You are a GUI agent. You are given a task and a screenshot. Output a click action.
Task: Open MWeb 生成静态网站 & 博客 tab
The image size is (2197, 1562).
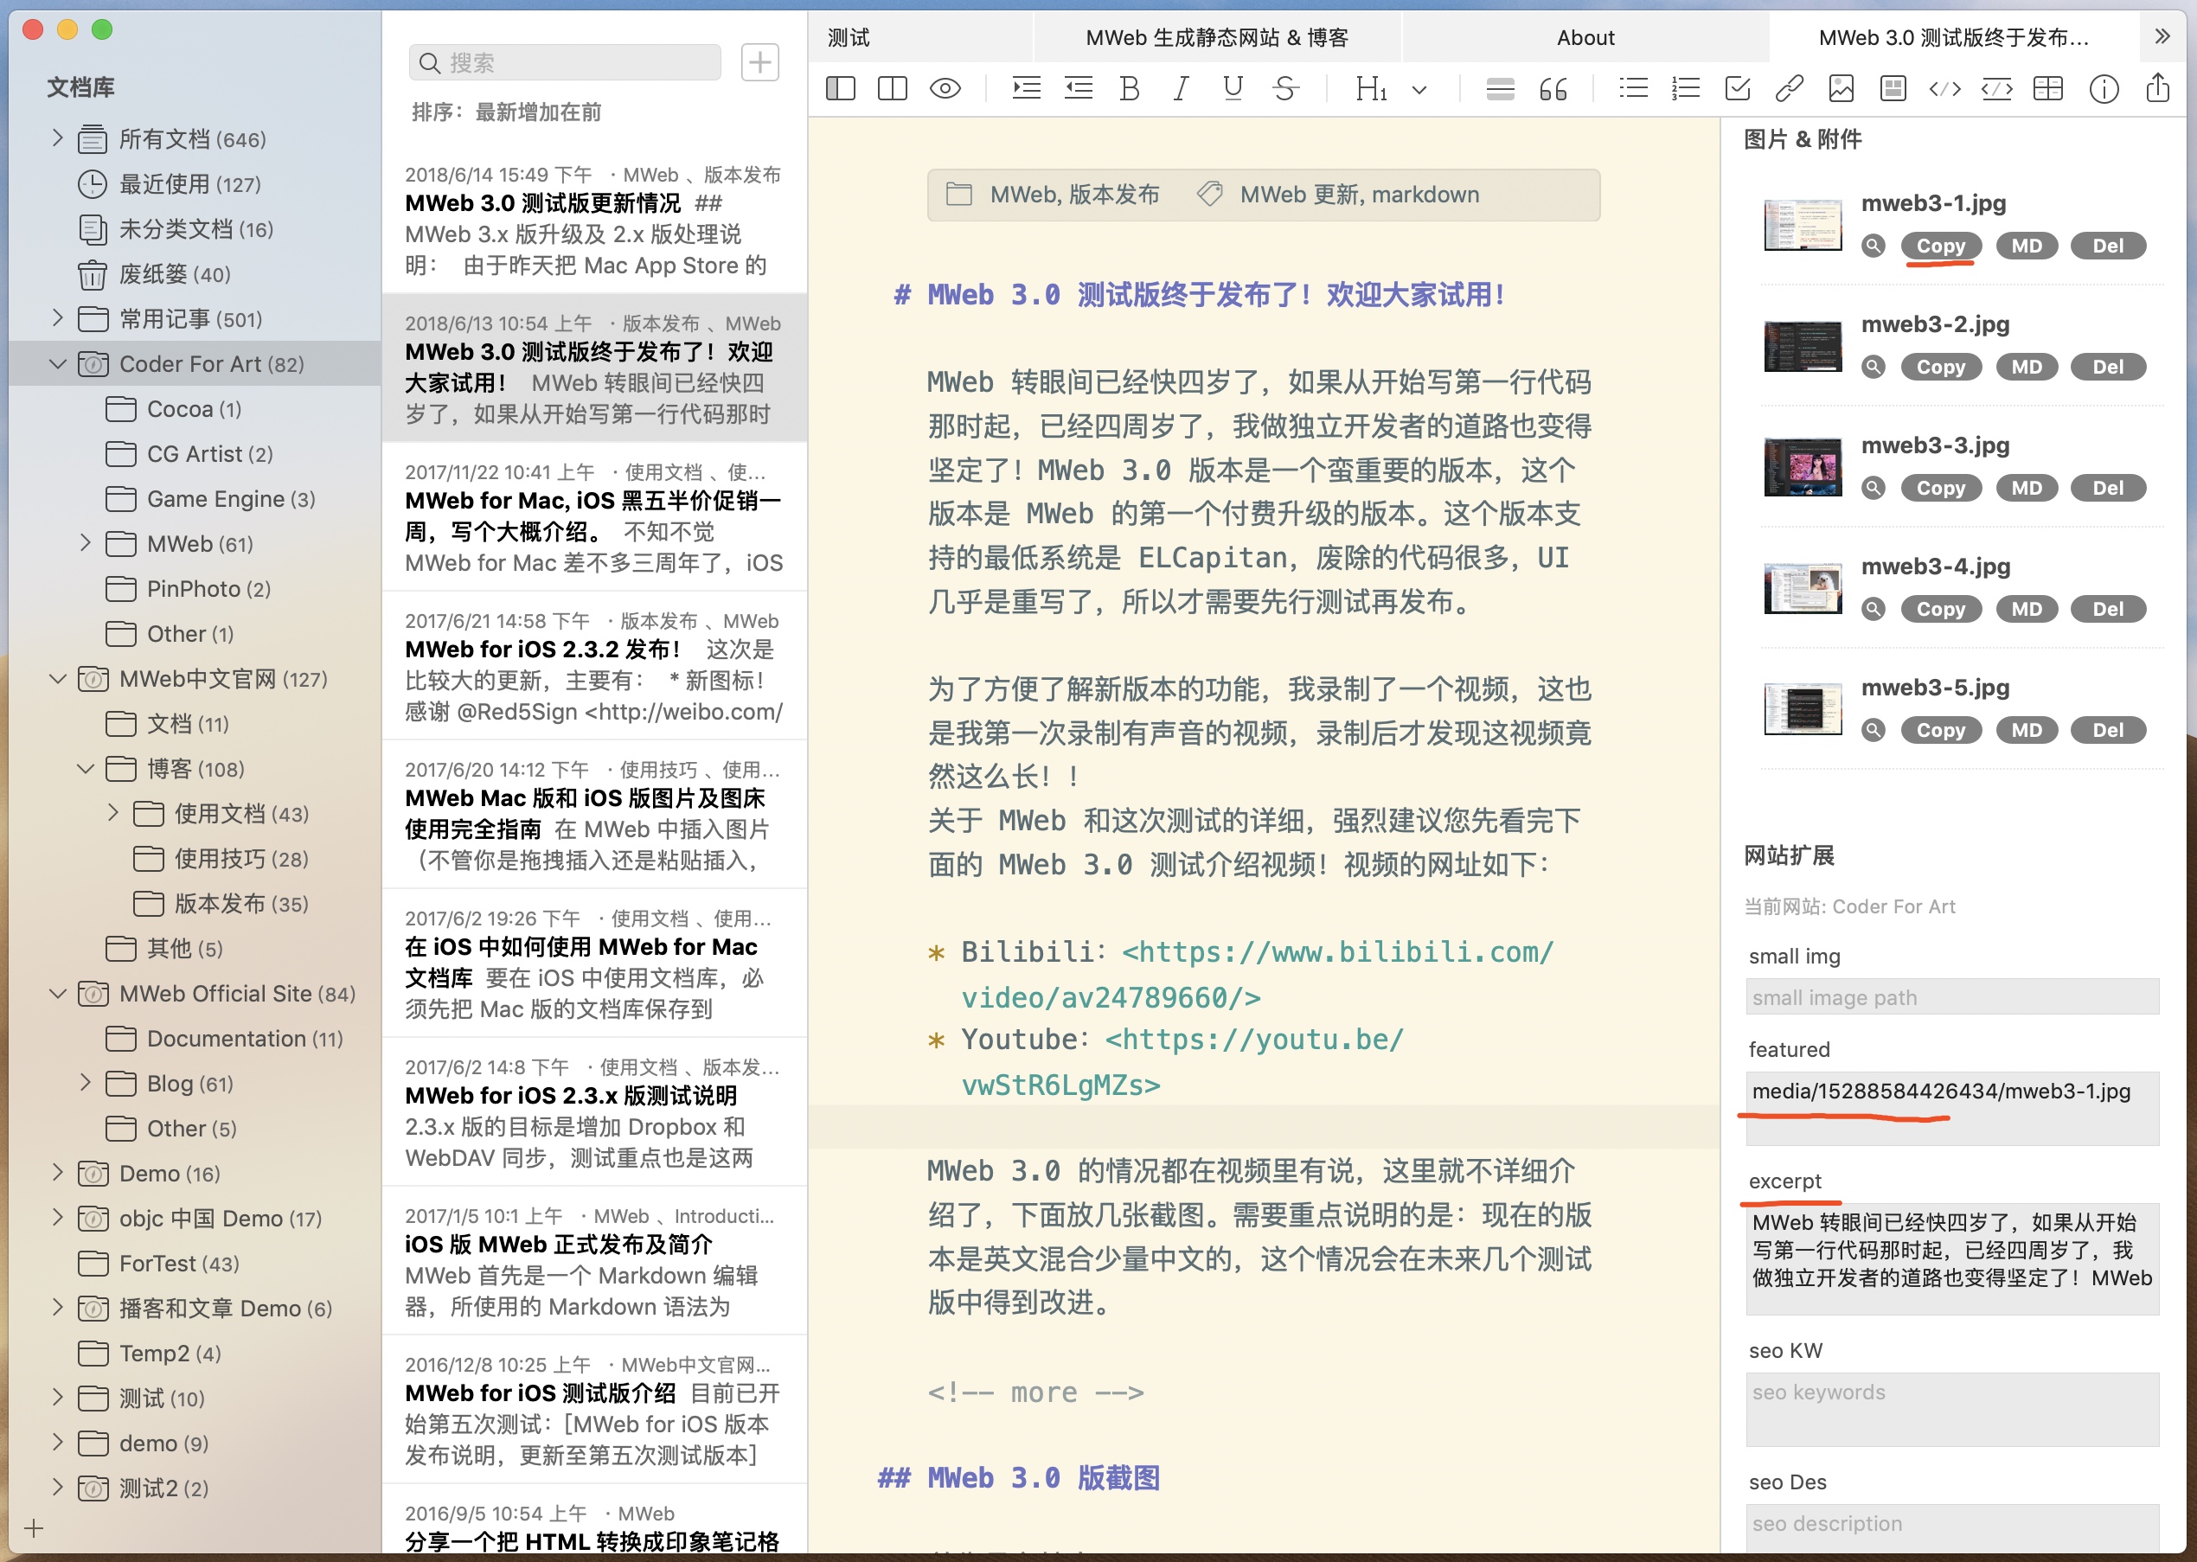pyautogui.click(x=1216, y=37)
